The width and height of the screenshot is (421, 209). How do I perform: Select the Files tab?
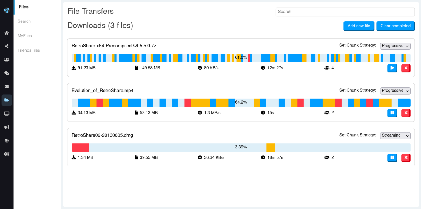[24, 7]
